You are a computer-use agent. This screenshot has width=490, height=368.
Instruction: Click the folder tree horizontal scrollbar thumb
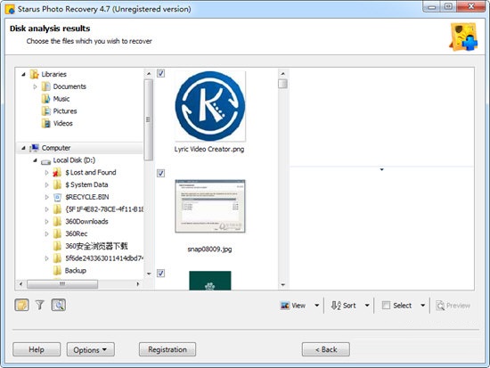click(x=62, y=284)
